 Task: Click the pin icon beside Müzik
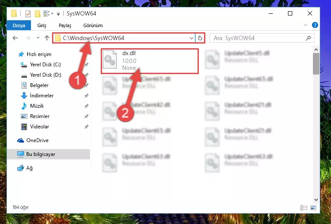(x=86, y=106)
